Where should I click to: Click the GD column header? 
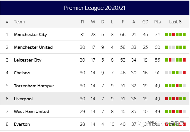(145, 22)
